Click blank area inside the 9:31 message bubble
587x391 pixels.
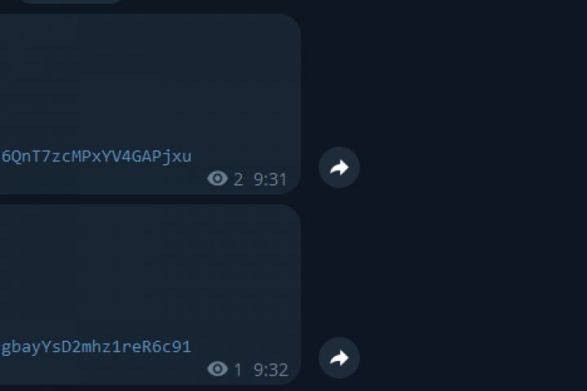pyautogui.click(x=150, y=75)
